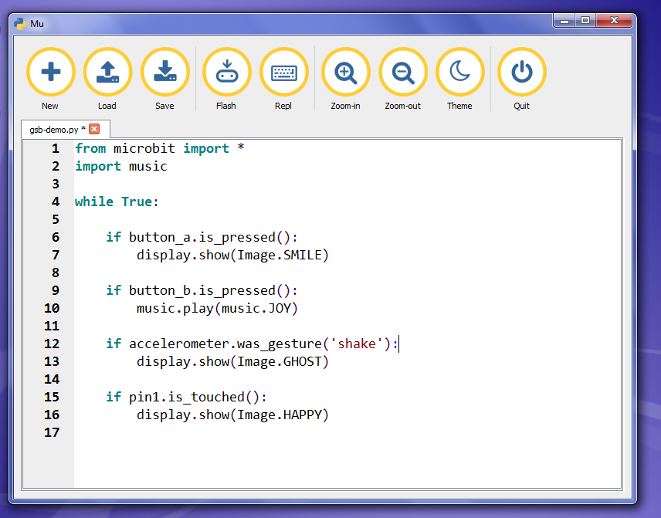
Task: Click the Zoom-in magnifier icon
Action: point(345,73)
